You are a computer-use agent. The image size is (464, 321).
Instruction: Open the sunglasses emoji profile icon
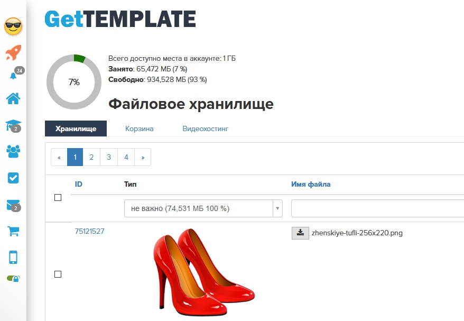(x=13, y=26)
